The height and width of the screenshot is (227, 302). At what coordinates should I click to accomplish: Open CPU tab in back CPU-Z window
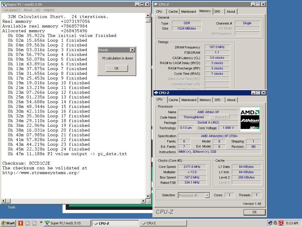159,12
